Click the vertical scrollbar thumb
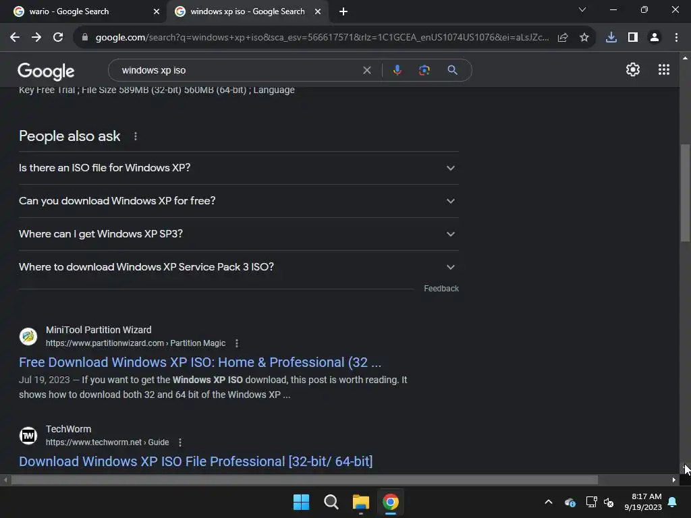The image size is (691, 518). tap(685, 193)
